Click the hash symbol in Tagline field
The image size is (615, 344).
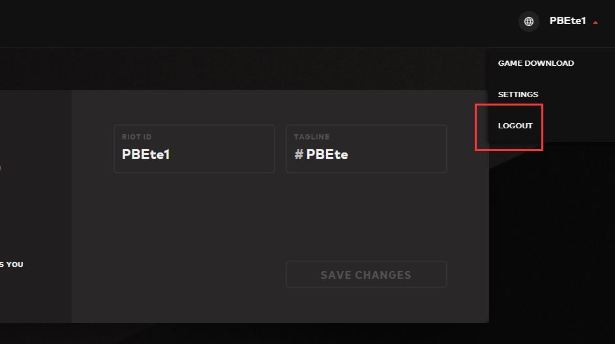pos(299,154)
